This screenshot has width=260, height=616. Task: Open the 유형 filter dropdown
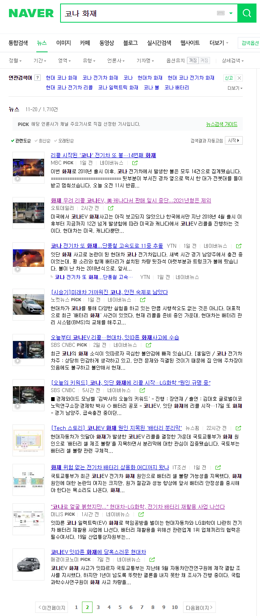pos(89,60)
